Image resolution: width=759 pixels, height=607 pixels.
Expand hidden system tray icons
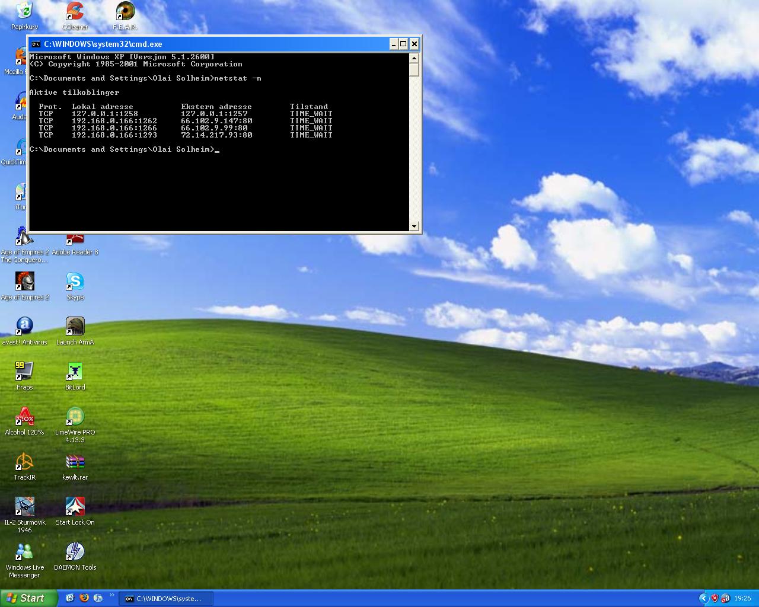pos(704,599)
